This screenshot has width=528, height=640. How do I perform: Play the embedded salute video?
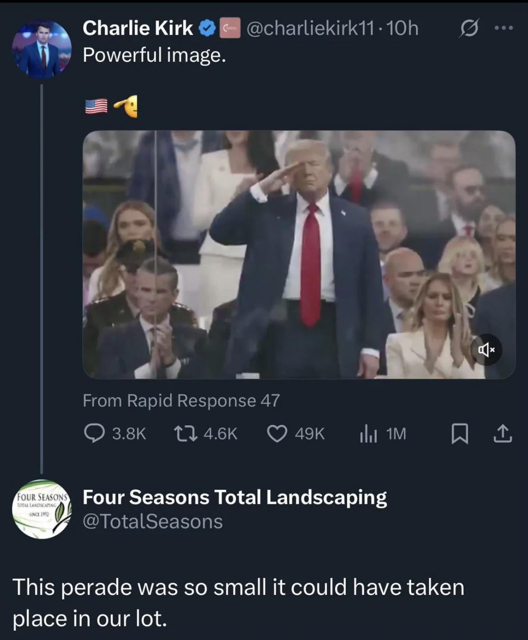click(x=299, y=254)
